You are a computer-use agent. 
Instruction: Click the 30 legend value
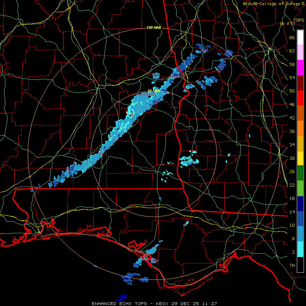click(292, 158)
